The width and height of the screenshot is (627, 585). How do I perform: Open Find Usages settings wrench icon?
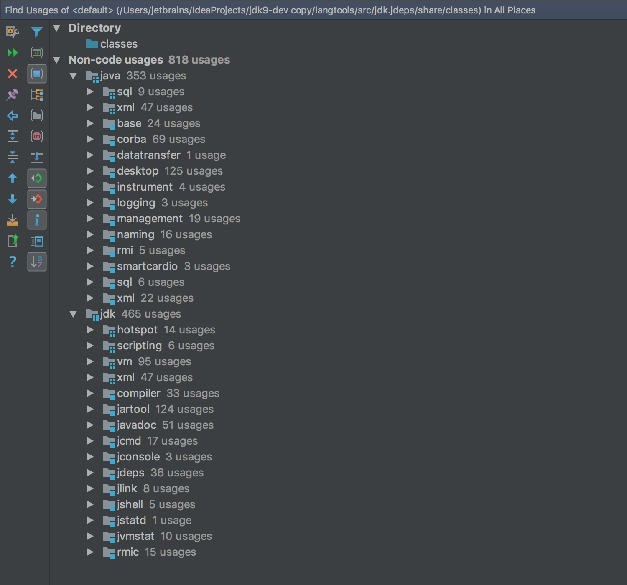point(13,32)
